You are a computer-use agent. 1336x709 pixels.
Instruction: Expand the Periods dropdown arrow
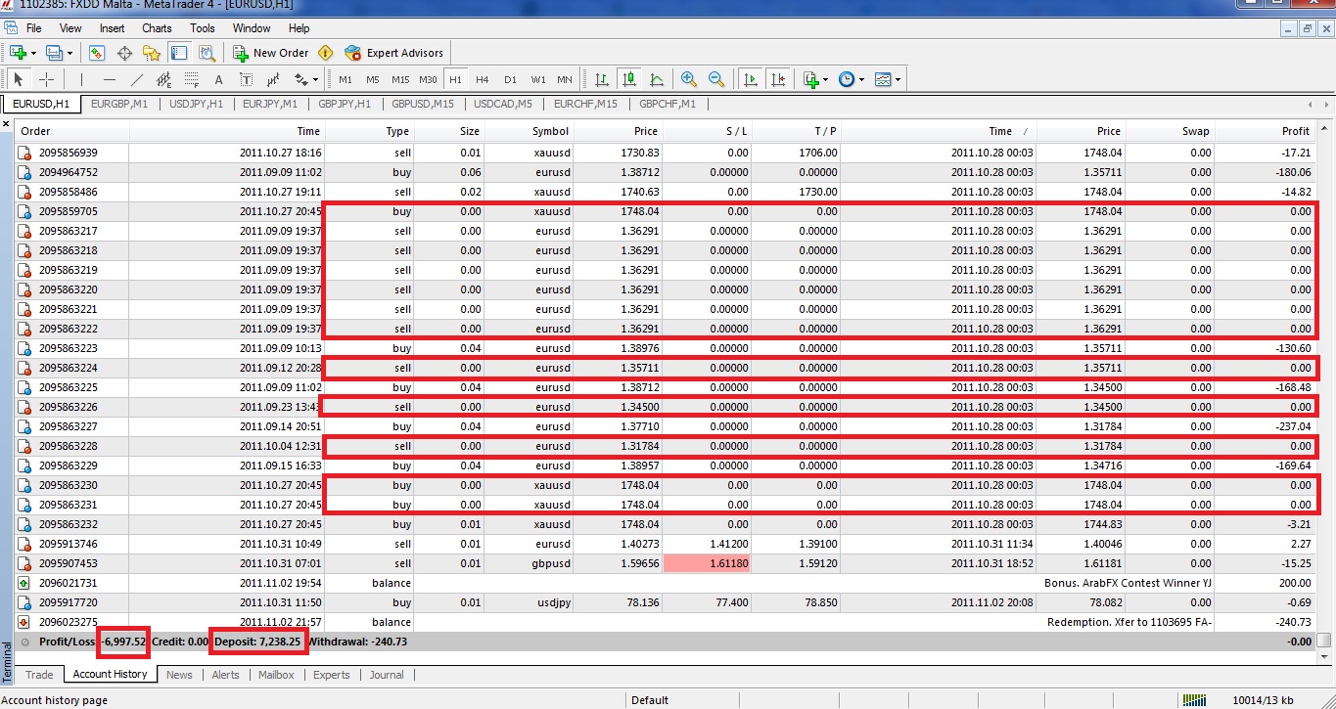coord(862,79)
